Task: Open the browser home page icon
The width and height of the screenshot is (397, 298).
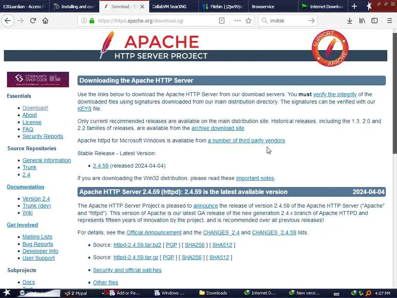Action: coord(45,21)
